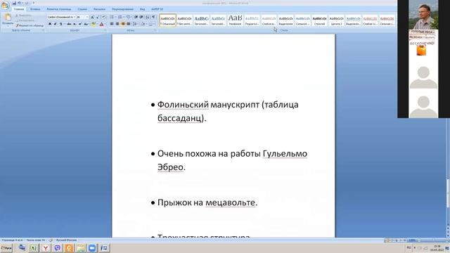The height and width of the screenshot is (253, 450).
Task: Center align the text
Action: (x=117, y=24)
